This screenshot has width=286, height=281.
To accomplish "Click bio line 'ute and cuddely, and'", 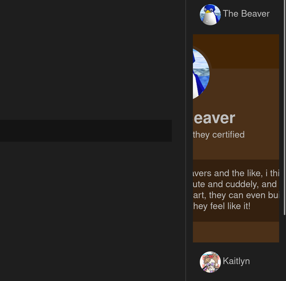I will (235, 184).
